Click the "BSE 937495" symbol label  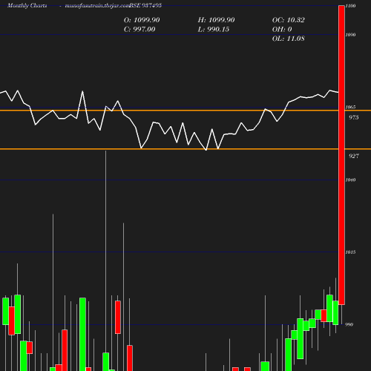pos(145,5)
